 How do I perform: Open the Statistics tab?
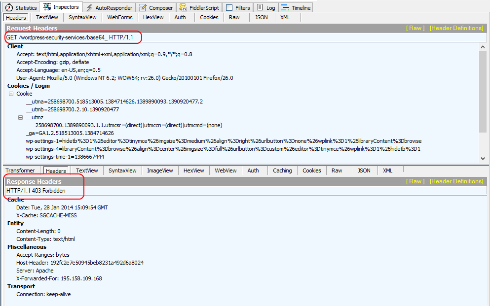pos(21,7)
